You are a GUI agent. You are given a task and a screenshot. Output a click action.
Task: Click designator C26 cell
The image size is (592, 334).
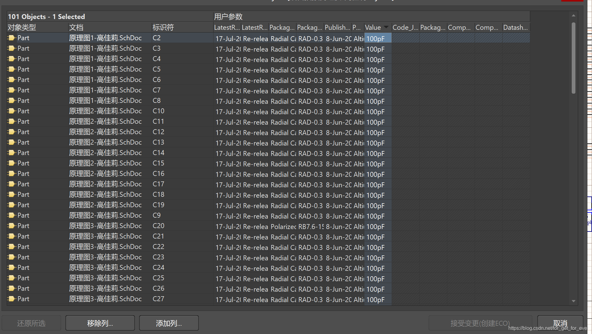coord(182,289)
